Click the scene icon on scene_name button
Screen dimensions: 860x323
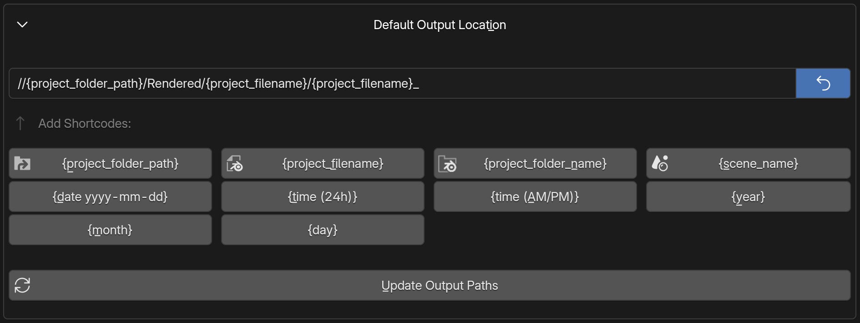pyautogui.click(x=661, y=163)
